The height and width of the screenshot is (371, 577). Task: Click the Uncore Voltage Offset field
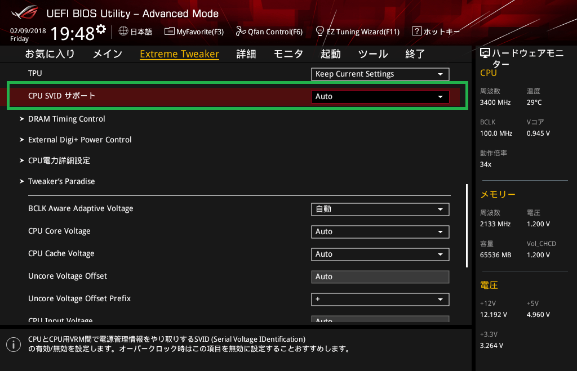click(380, 276)
